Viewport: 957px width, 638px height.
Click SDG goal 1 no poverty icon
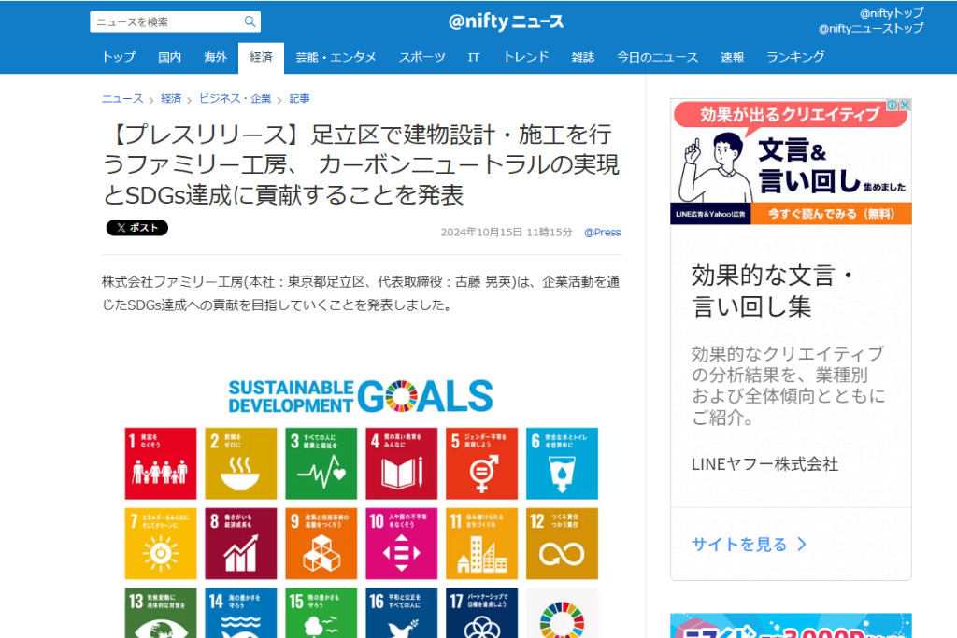point(161,463)
